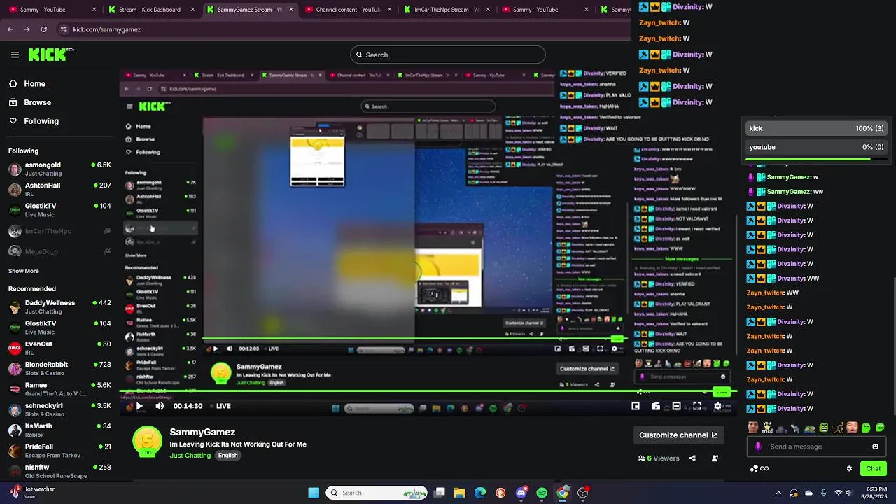
Task: Open nishftw Old School RuneScape stream
Action: click(59, 470)
